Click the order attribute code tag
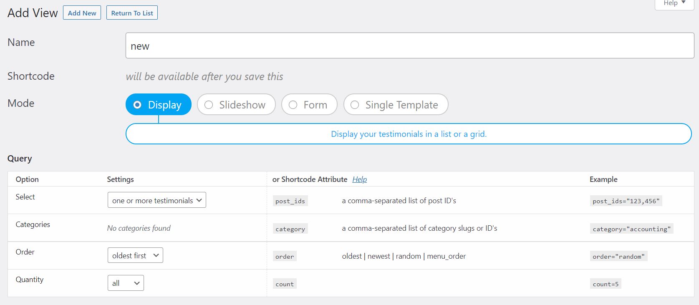This screenshot has width=699, height=305. pos(285,257)
